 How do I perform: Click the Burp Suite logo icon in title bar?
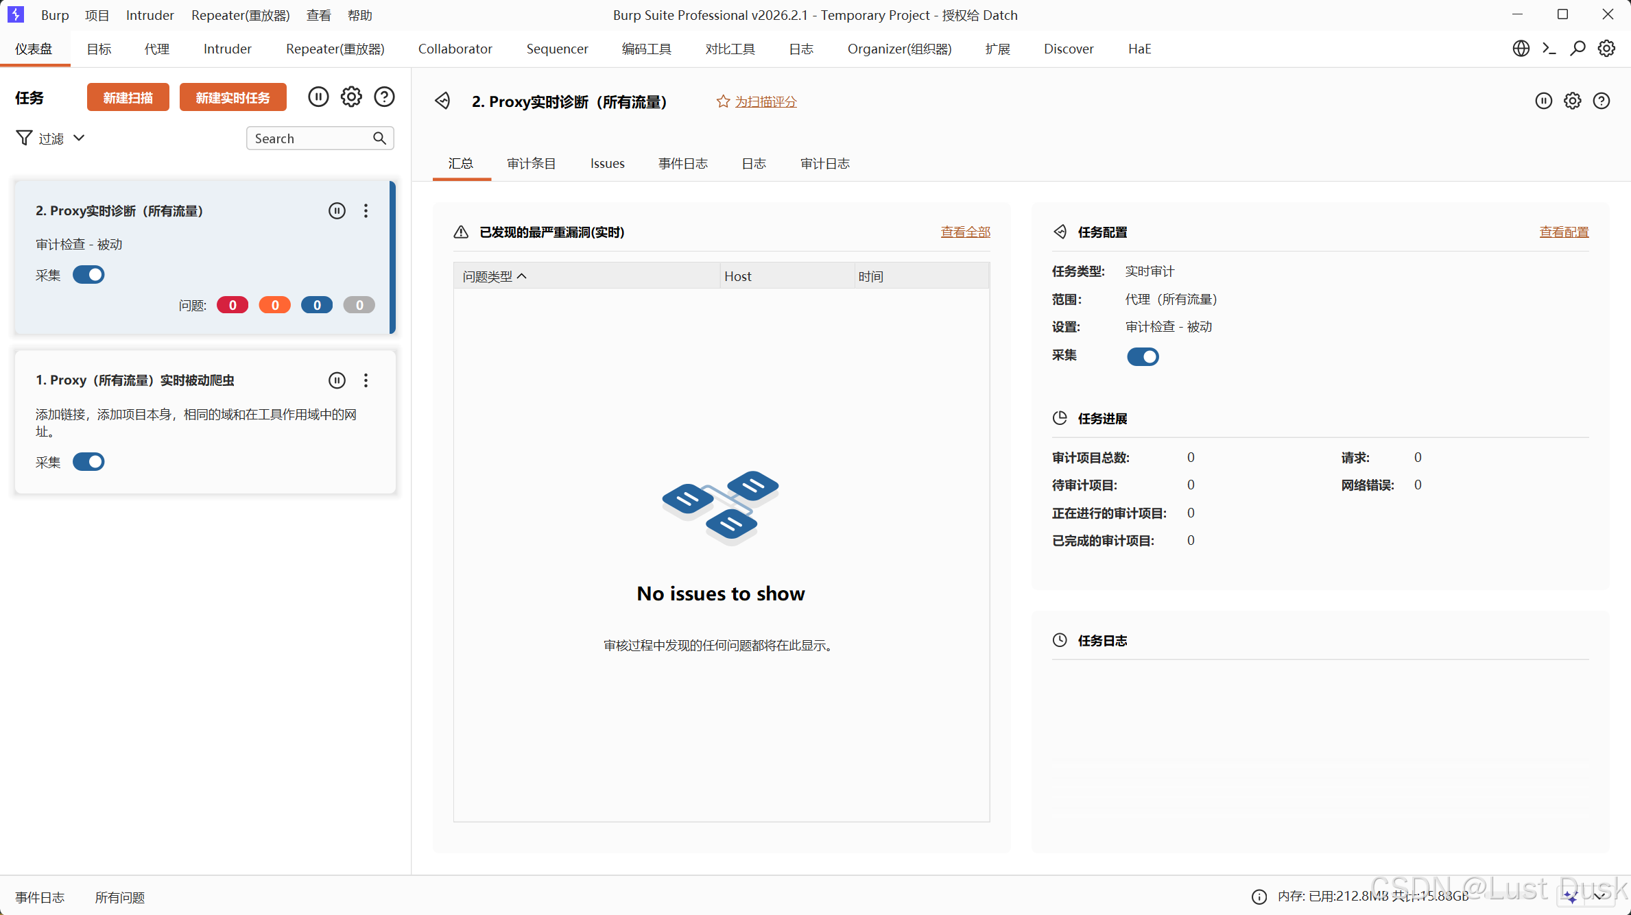pyautogui.click(x=15, y=14)
